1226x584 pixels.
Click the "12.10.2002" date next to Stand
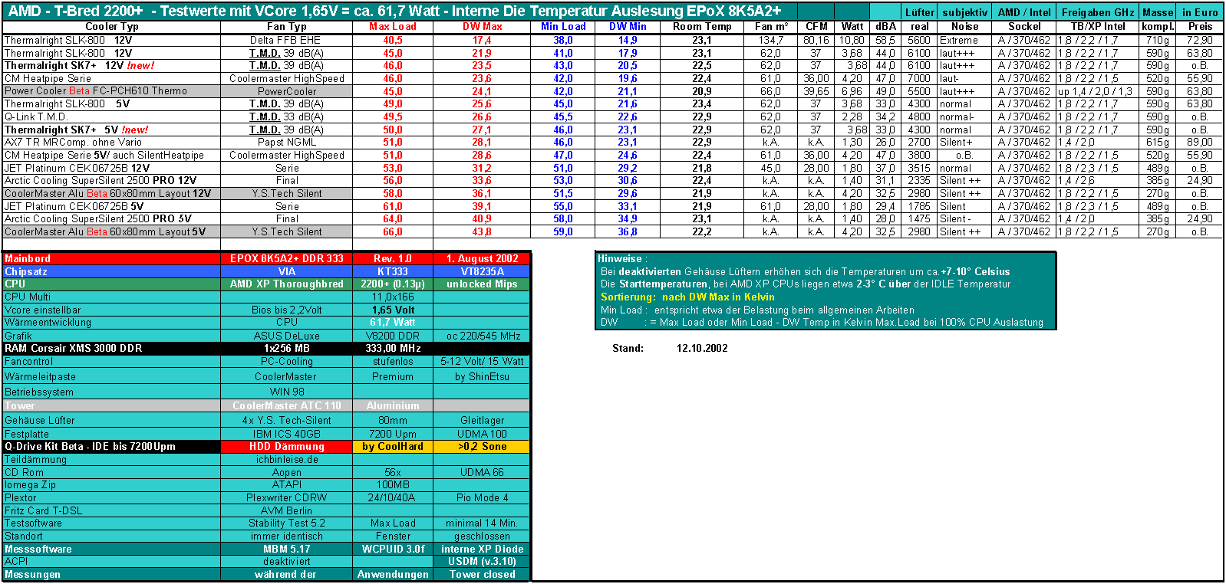coord(702,349)
